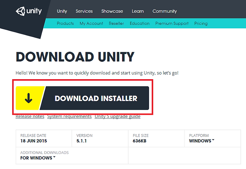This screenshot has width=246, height=169.
Task: Select the version 5.1.1 text
Action: pyautogui.click(x=81, y=141)
